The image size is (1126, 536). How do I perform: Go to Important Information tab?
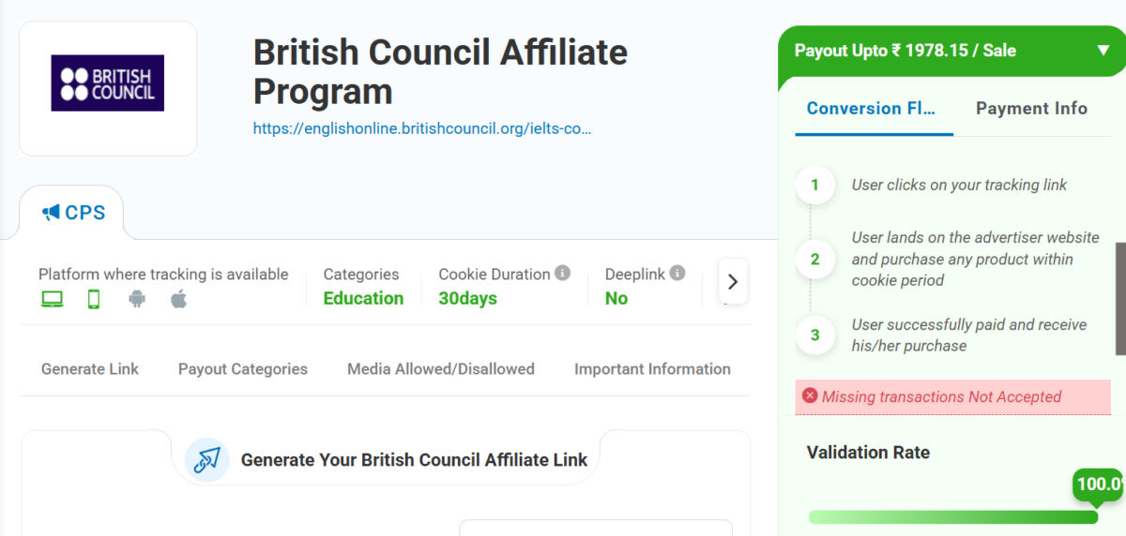point(652,369)
